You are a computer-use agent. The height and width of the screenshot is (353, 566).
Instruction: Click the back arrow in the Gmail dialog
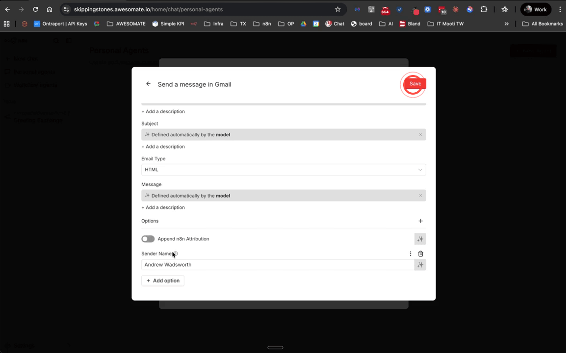coord(148,84)
